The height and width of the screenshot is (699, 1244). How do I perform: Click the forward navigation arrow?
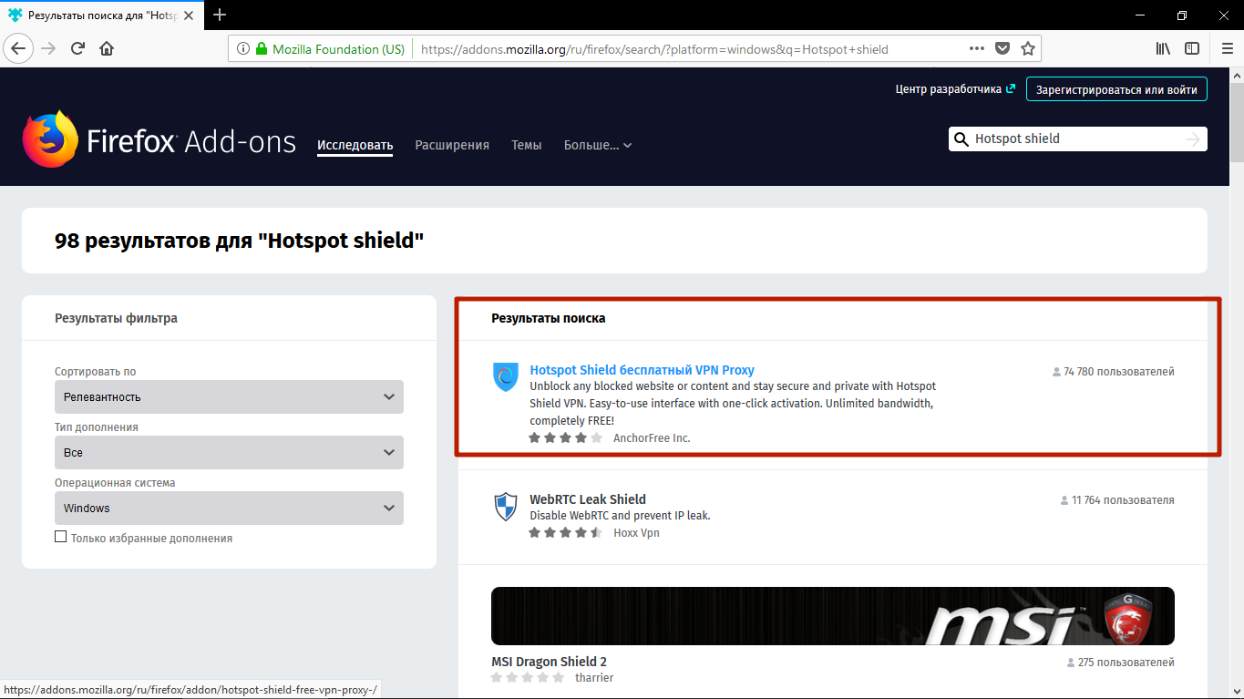48,48
